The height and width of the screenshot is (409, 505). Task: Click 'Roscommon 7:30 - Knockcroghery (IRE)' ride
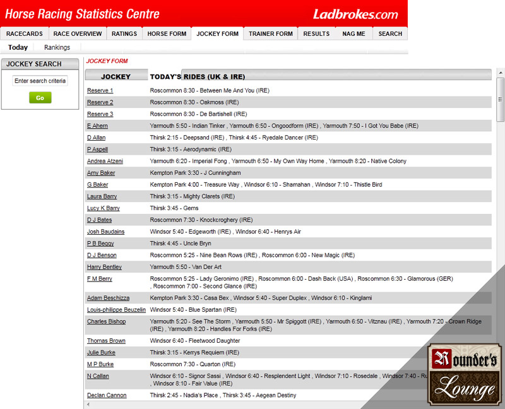click(x=201, y=220)
